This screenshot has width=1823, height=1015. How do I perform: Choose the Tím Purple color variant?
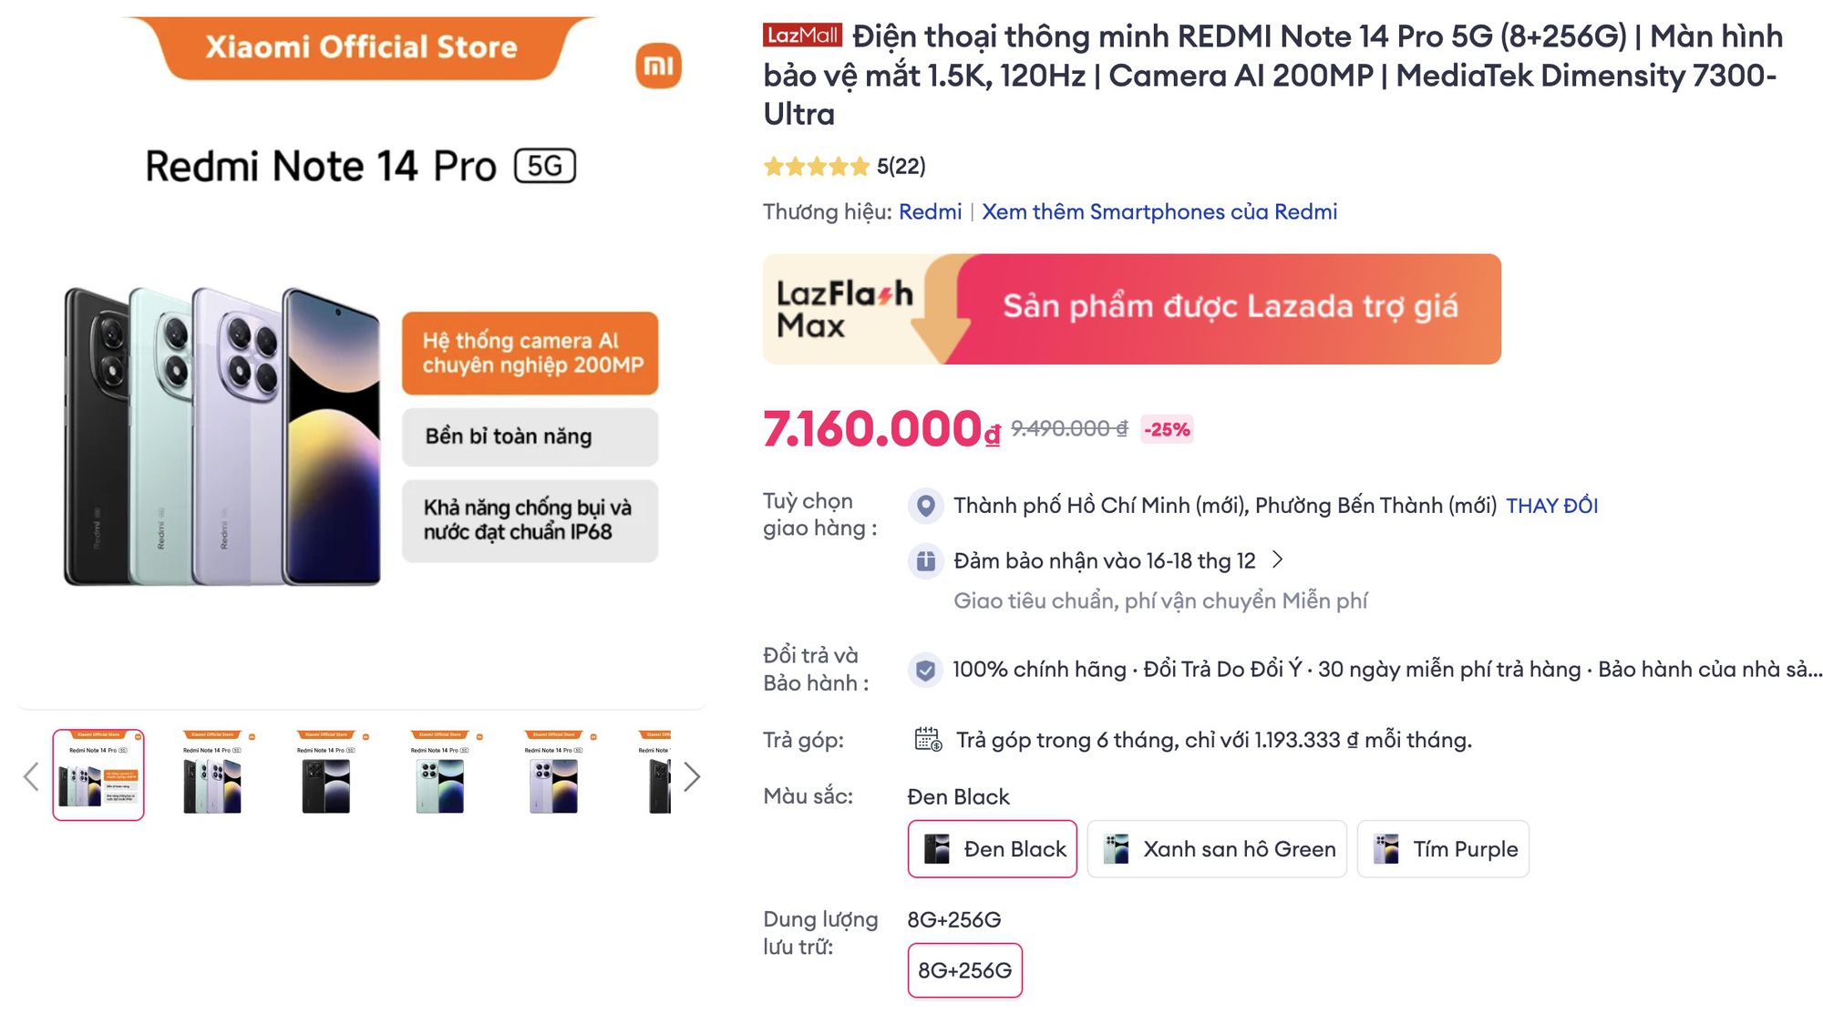(x=1443, y=849)
